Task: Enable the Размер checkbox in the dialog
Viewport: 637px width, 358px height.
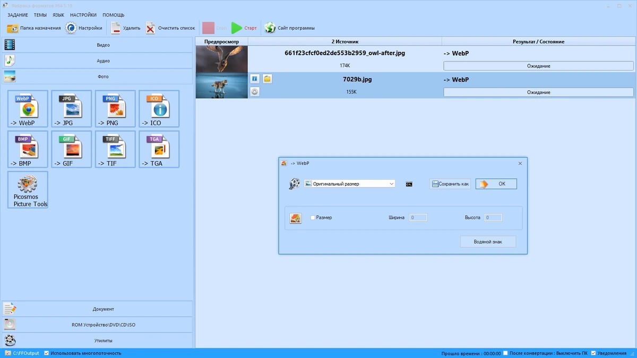Action: (313, 217)
